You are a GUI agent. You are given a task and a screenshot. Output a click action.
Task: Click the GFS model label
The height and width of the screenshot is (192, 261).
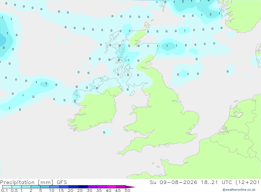(62, 182)
